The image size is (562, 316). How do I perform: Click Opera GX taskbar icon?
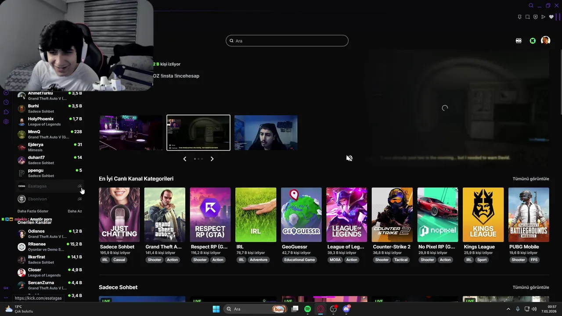[x=321, y=309]
